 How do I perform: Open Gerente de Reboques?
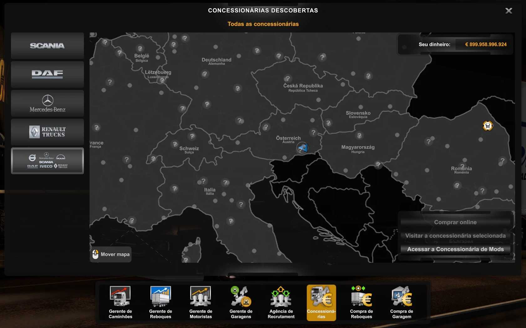[160, 302]
